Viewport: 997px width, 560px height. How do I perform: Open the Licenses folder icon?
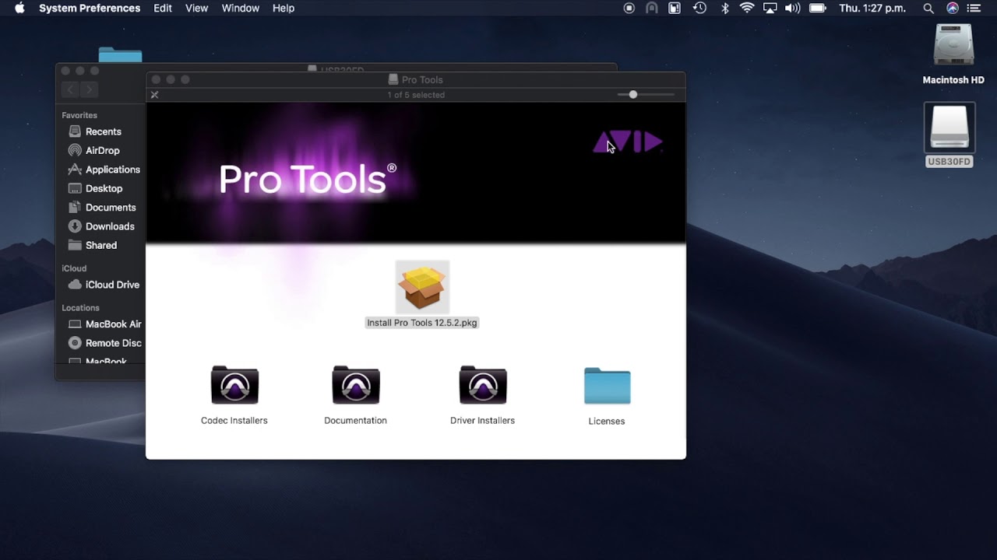[x=608, y=386]
